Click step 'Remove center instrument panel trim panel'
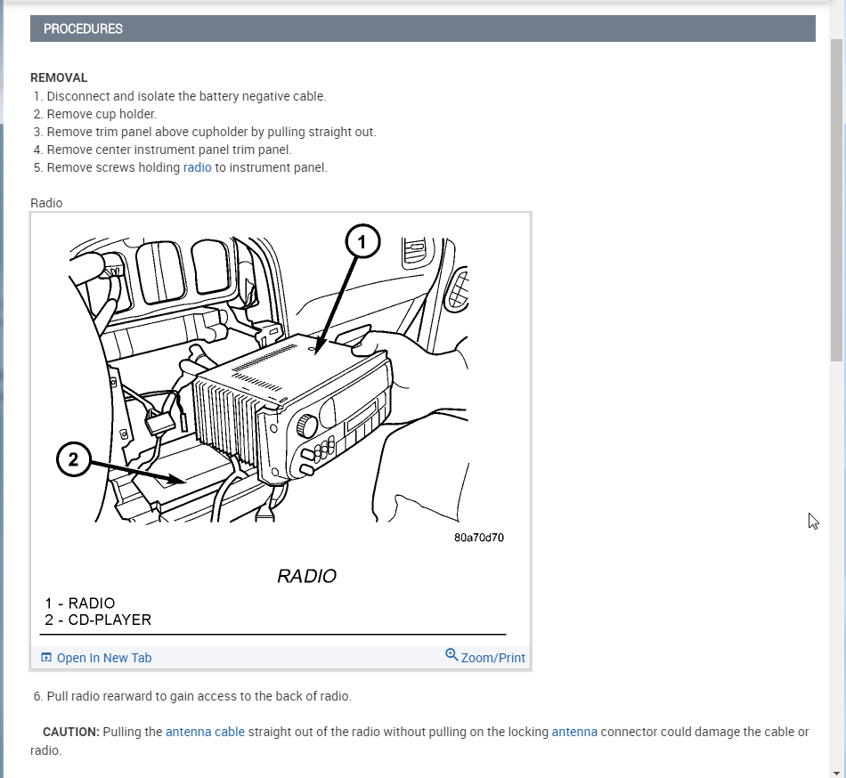The height and width of the screenshot is (778, 846). (x=169, y=150)
